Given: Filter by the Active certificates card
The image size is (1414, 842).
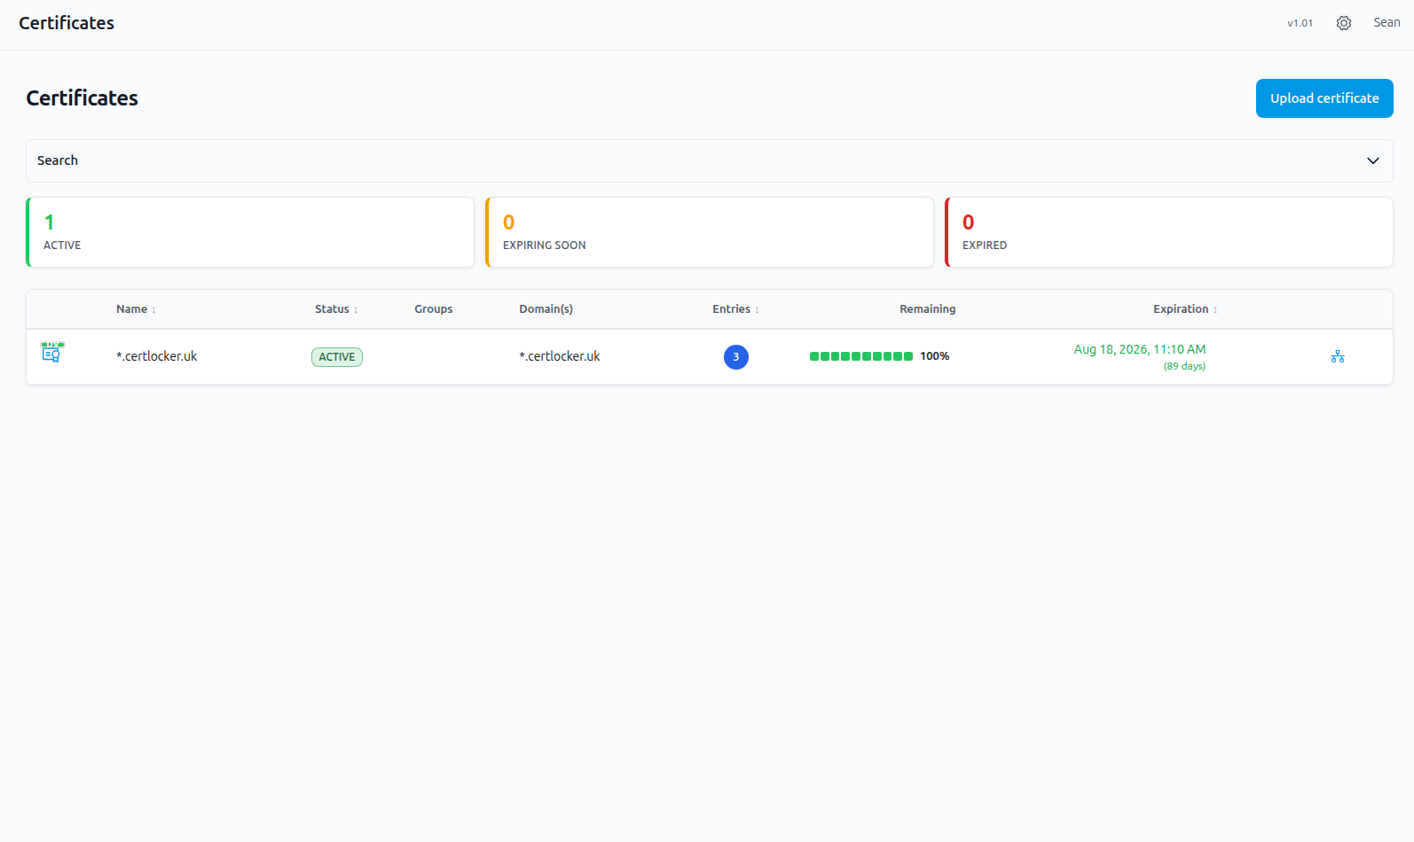Looking at the screenshot, I should click(x=250, y=232).
